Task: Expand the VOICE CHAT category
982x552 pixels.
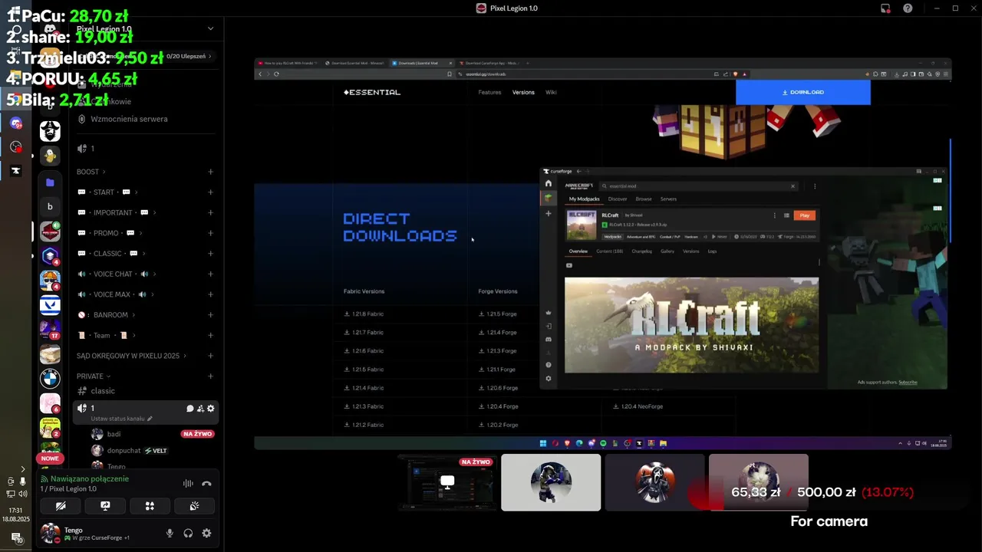Action: [116, 274]
